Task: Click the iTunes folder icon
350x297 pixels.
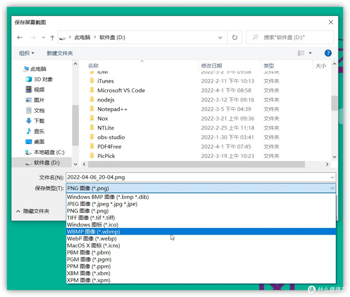Action: click(92, 81)
